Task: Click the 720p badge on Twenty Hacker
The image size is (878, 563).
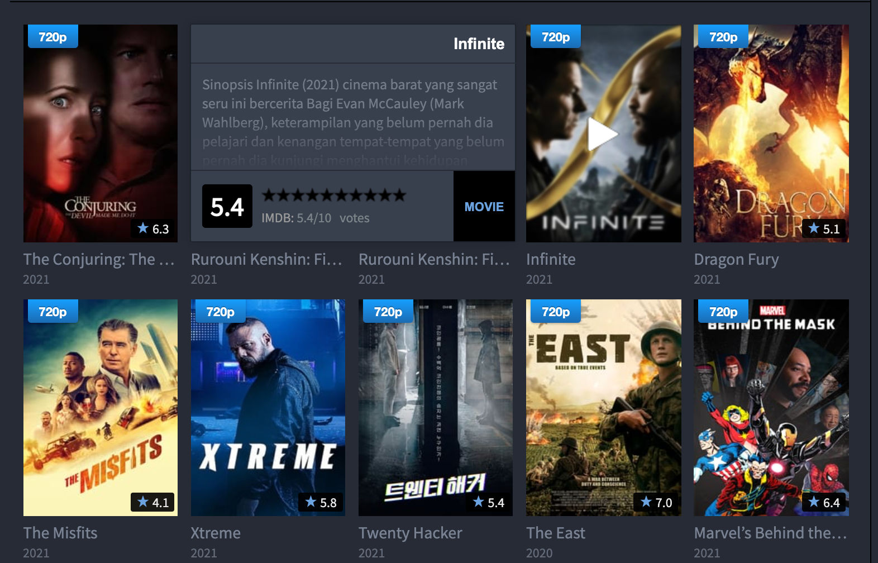Action: [x=388, y=312]
